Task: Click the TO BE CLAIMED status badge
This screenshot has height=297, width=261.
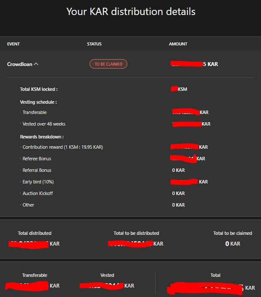Action: (108, 64)
